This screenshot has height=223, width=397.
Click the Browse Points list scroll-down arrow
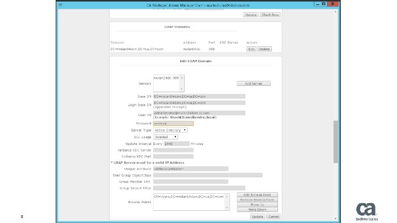[x=227, y=208]
